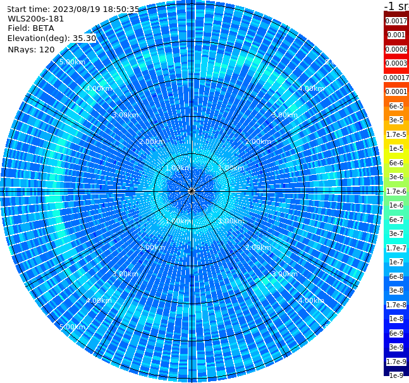
Task: Click the 0.0003 colorbar value
Action: (x=396, y=63)
